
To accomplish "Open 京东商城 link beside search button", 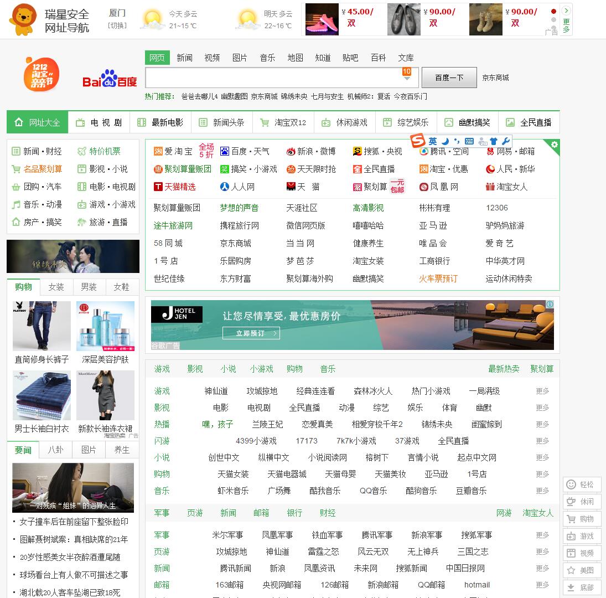I will (x=495, y=78).
